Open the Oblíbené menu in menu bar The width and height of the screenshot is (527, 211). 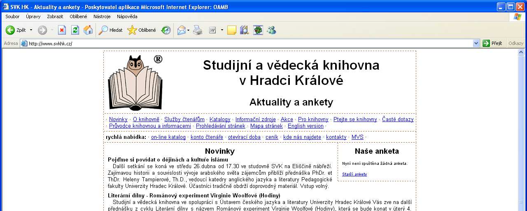tap(78, 16)
